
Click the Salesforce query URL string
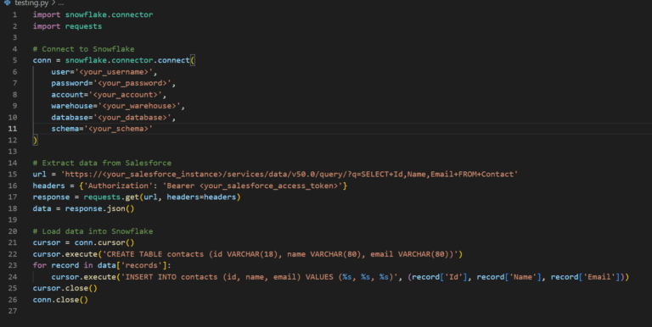289,175
